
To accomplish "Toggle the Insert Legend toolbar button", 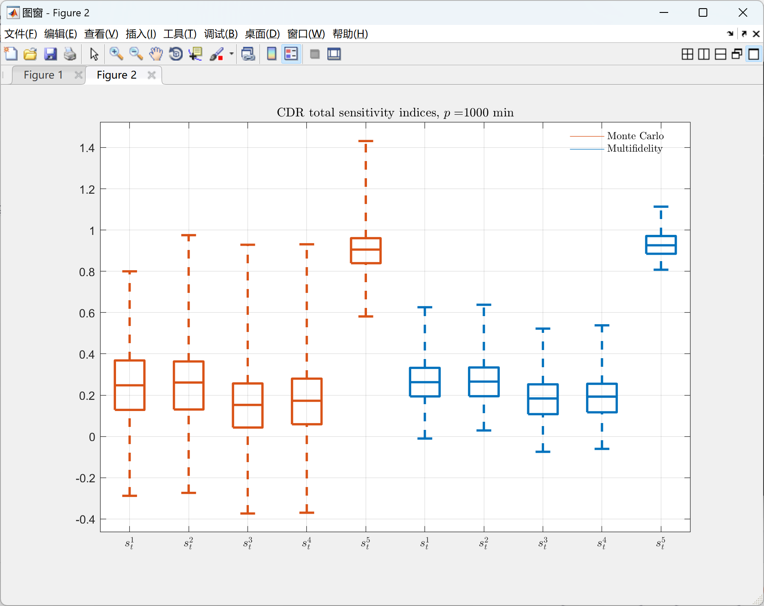I will coord(291,54).
